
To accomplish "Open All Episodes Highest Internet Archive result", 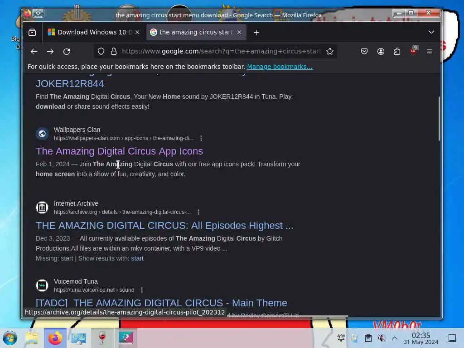I will tap(164, 226).
